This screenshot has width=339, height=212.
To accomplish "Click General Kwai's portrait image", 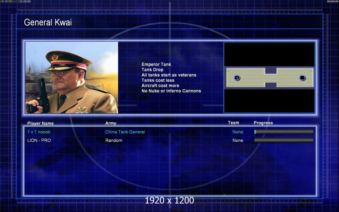I will [x=72, y=77].
